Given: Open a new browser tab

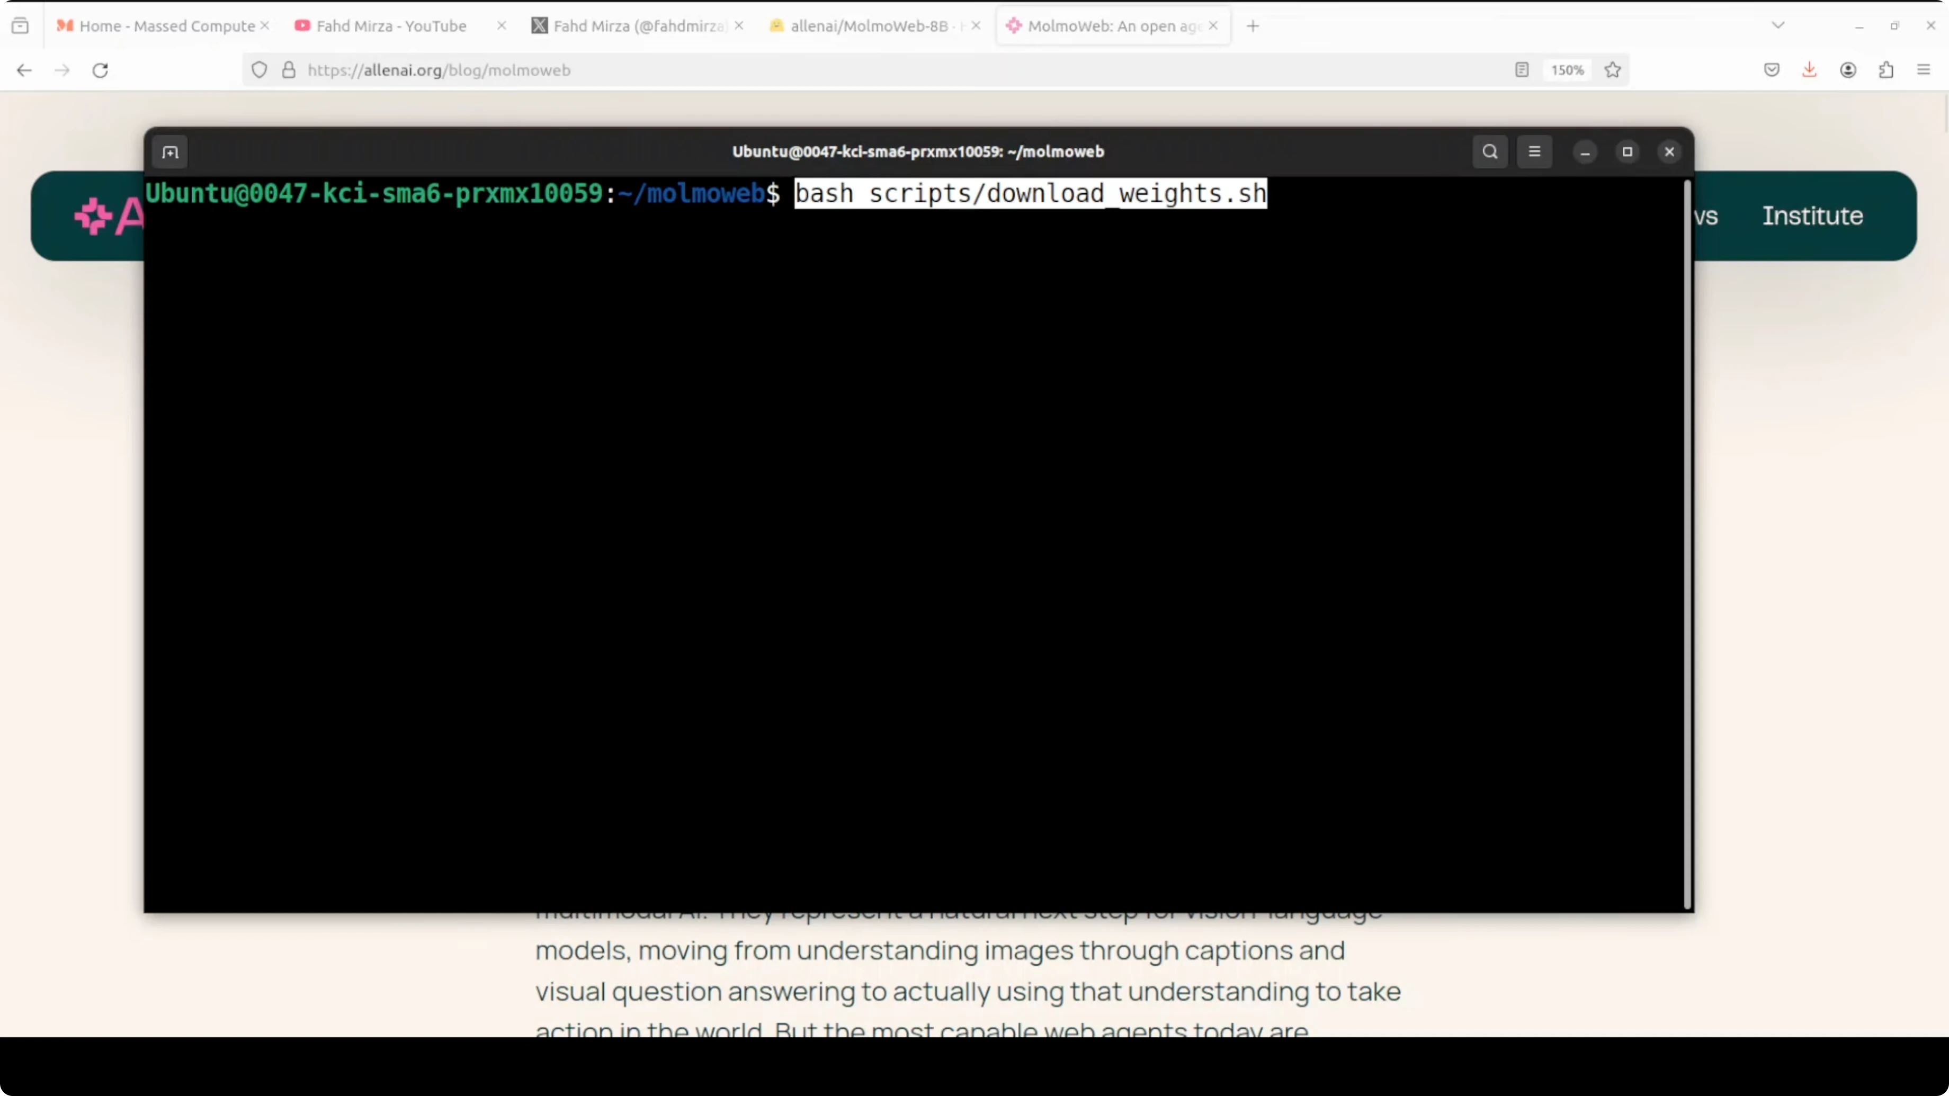Looking at the screenshot, I should tap(1253, 26).
